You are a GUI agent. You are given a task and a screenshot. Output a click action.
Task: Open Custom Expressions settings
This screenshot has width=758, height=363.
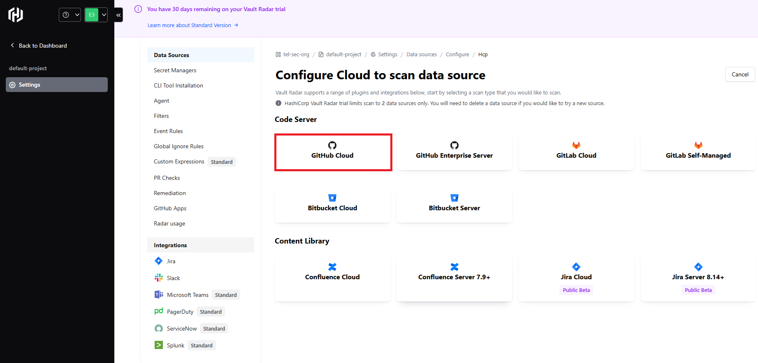click(x=179, y=161)
